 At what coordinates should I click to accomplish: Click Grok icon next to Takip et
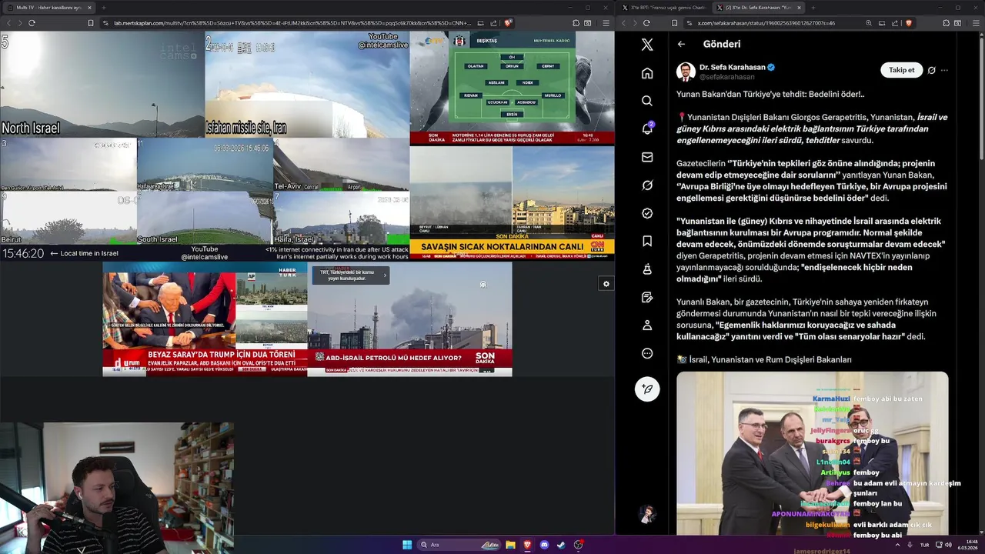pos(931,70)
